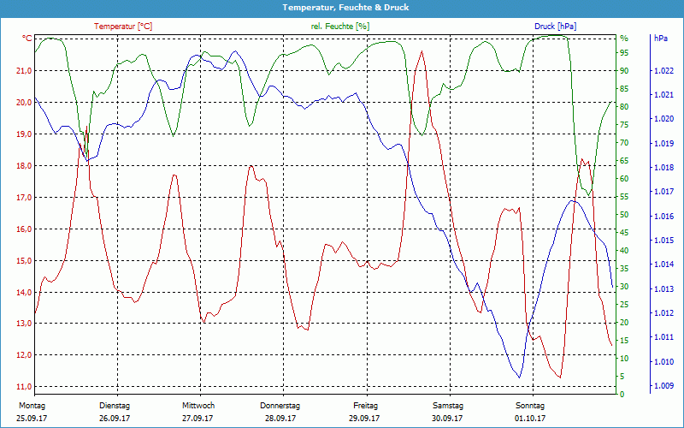Click the 95 humidity axis value
The height and width of the screenshot is (428, 684).
click(x=624, y=53)
